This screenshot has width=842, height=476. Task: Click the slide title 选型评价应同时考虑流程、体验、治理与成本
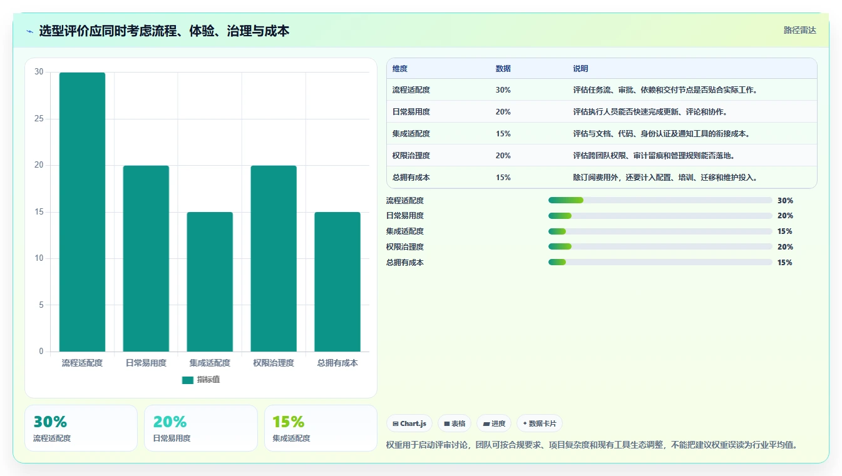coord(164,31)
